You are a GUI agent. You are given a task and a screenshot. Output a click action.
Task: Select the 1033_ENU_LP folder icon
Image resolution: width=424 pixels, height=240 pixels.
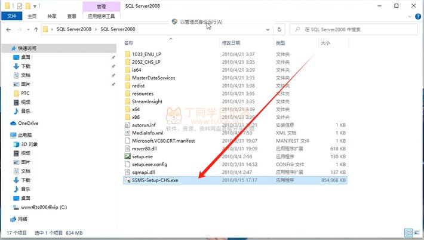(128, 54)
